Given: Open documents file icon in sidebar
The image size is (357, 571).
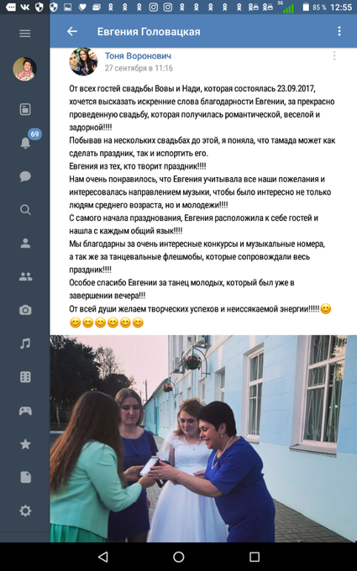Looking at the screenshot, I should pyautogui.click(x=25, y=477).
